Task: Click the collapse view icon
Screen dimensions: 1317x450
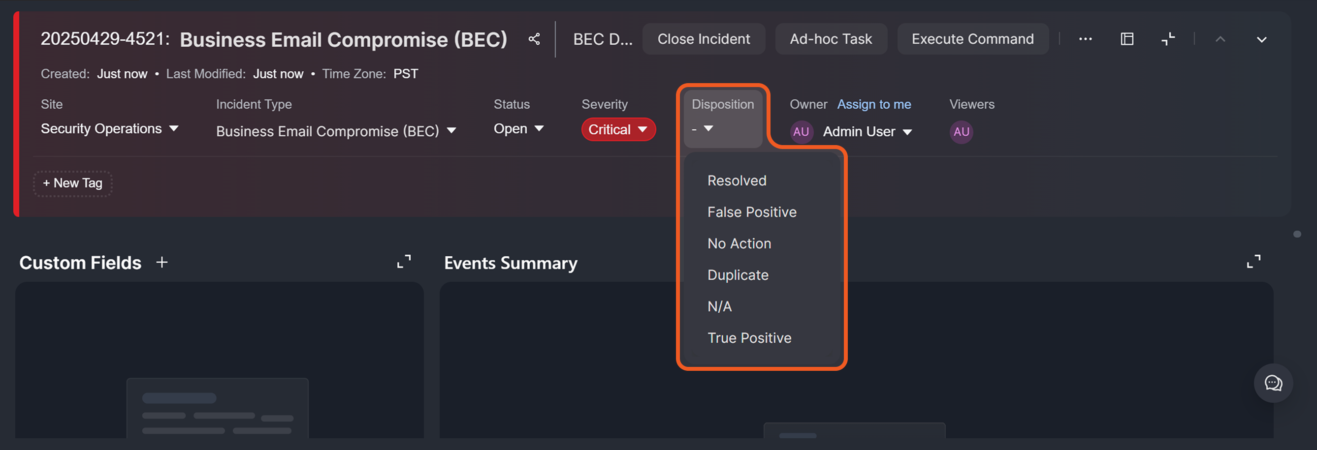Action: coord(1168,39)
